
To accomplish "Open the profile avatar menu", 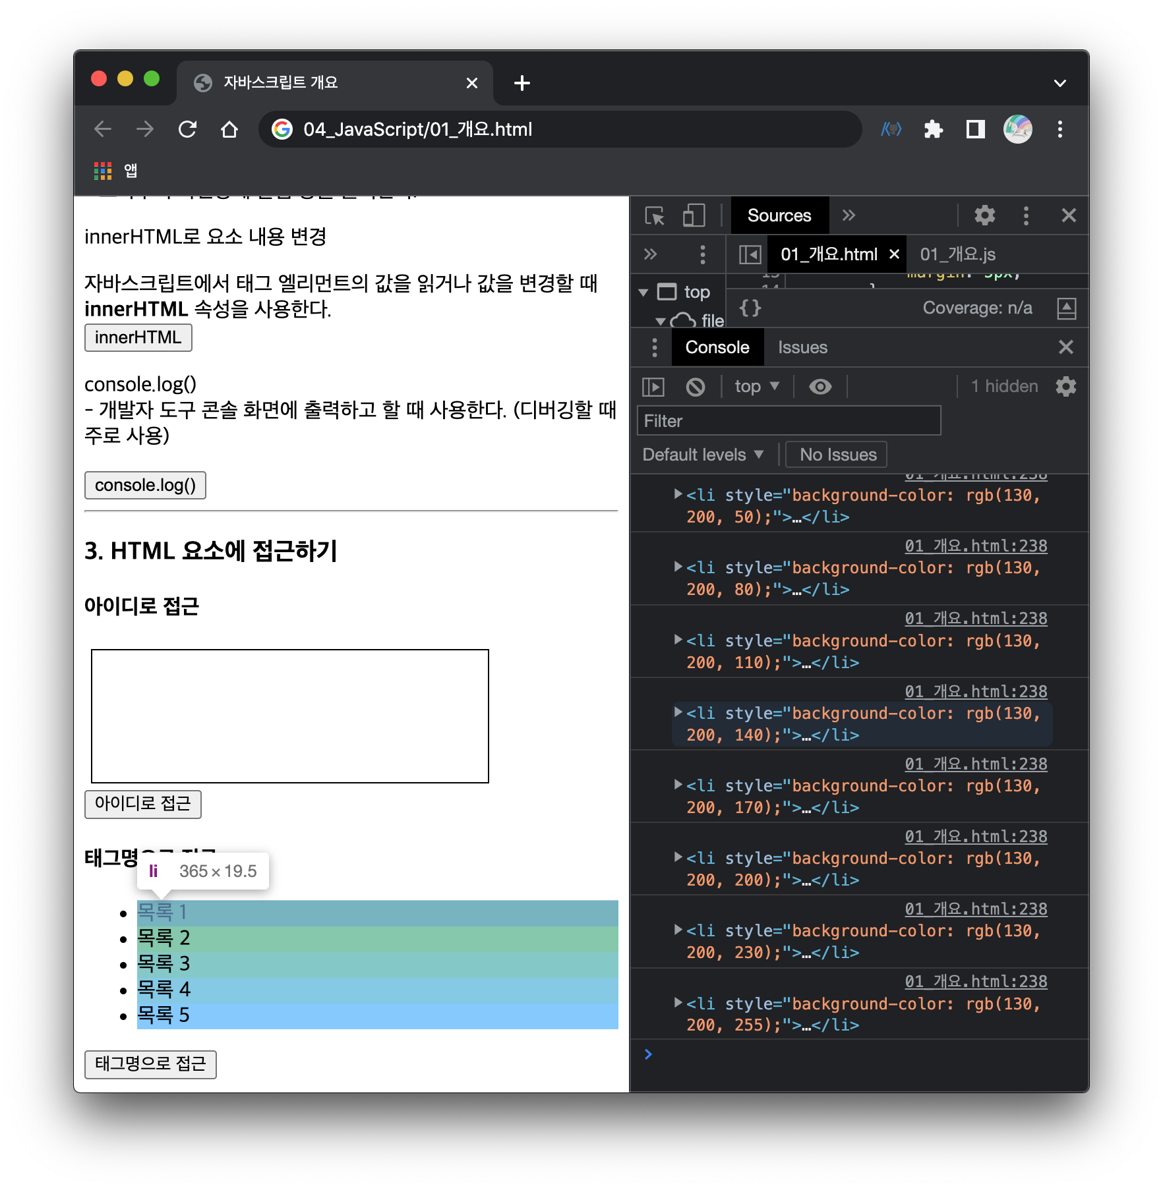I will click(x=1017, y=129).
